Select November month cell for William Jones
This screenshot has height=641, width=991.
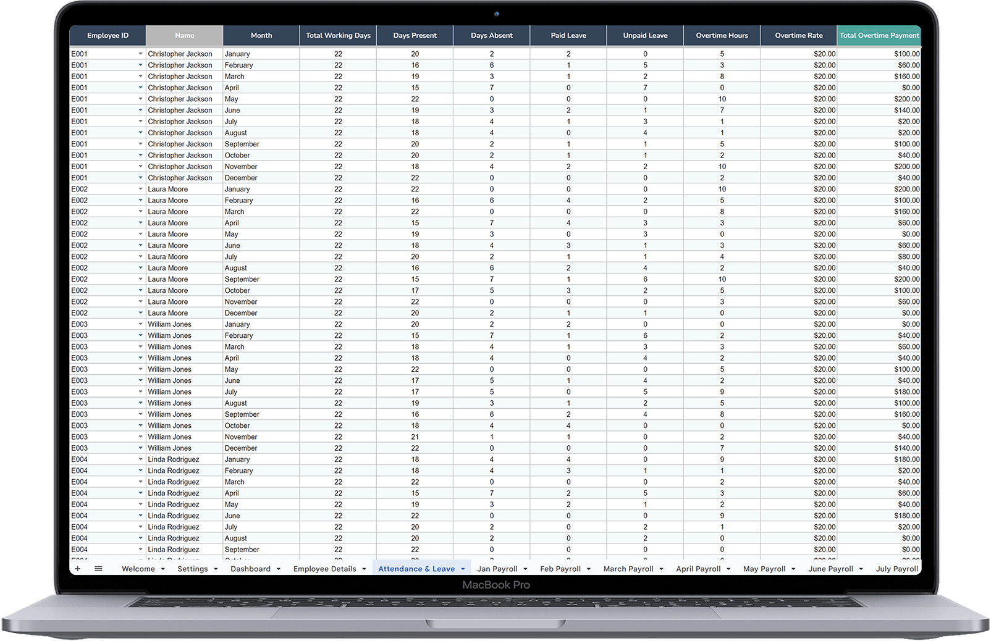pos(261,437)
